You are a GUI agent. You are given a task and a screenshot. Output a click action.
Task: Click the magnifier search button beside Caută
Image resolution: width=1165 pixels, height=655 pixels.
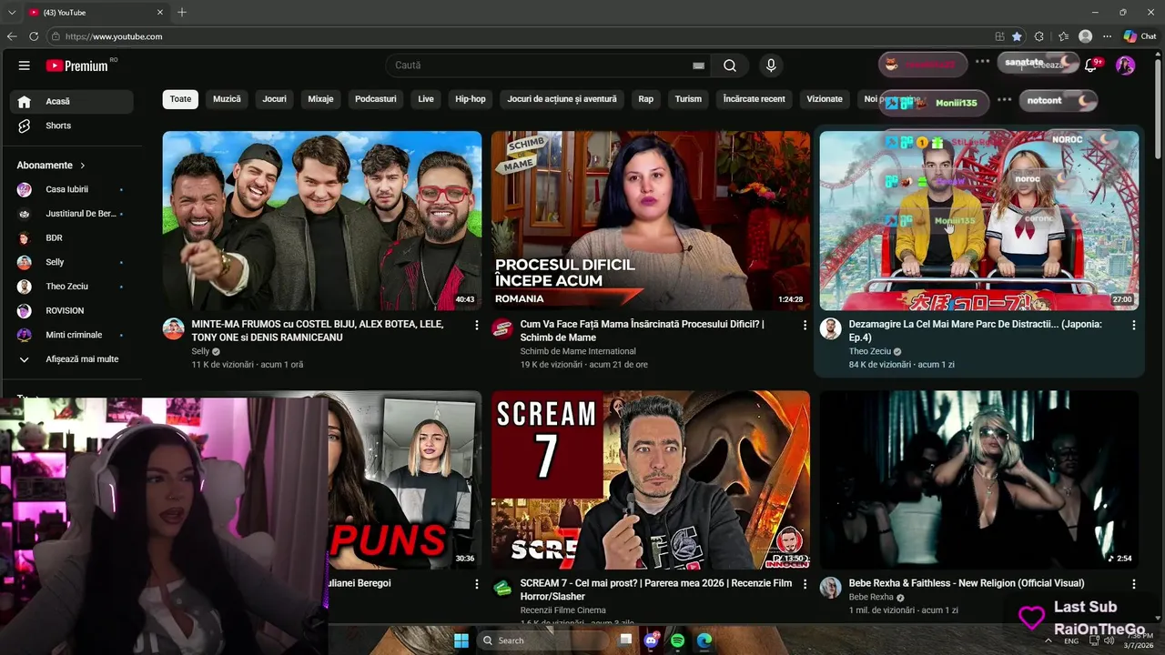pos(730,65)
